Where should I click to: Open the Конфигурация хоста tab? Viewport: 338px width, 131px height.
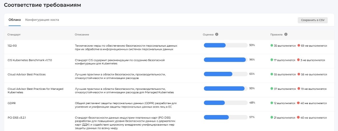(x=42, y=20)
